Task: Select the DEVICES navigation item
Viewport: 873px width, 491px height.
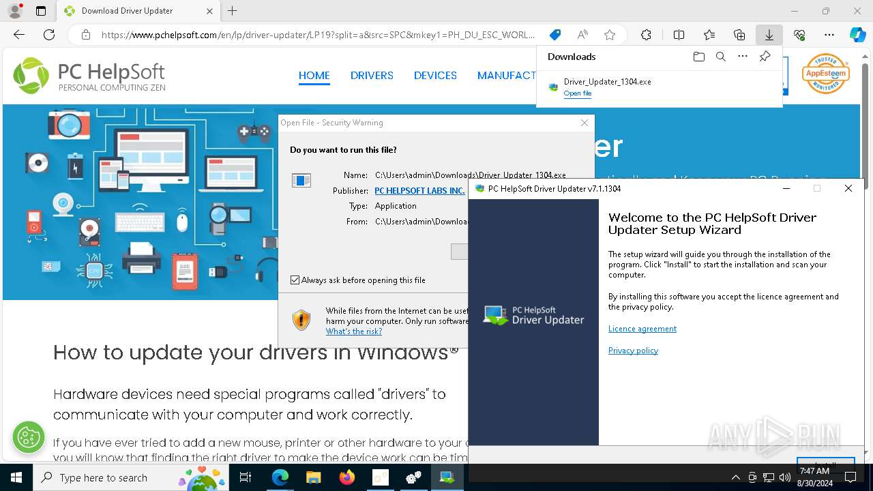Action: 435,75
